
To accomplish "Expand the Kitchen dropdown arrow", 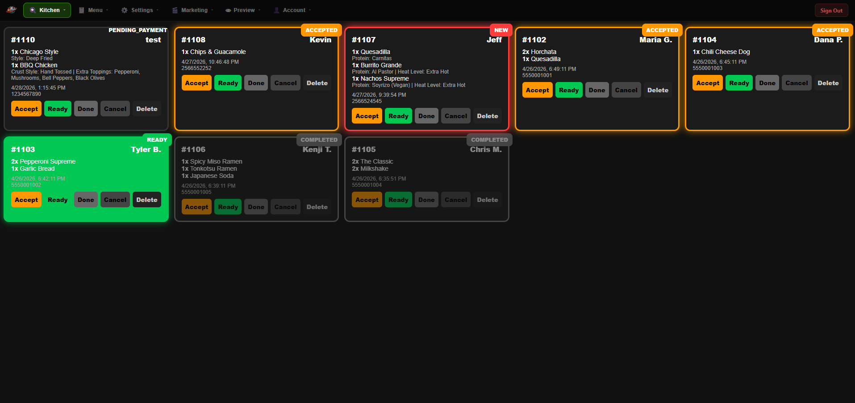I will pos(64,10).
